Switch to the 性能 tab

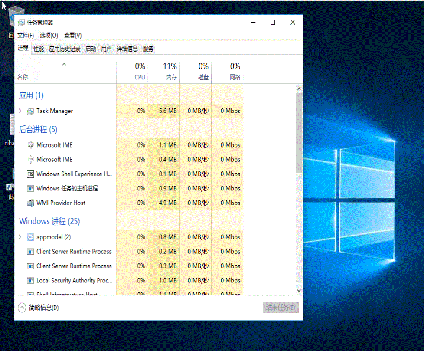39,49
